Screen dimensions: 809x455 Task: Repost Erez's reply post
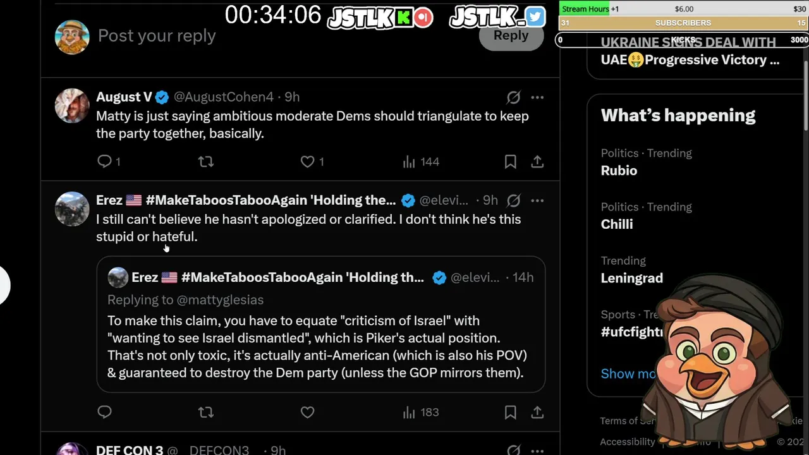206,413
